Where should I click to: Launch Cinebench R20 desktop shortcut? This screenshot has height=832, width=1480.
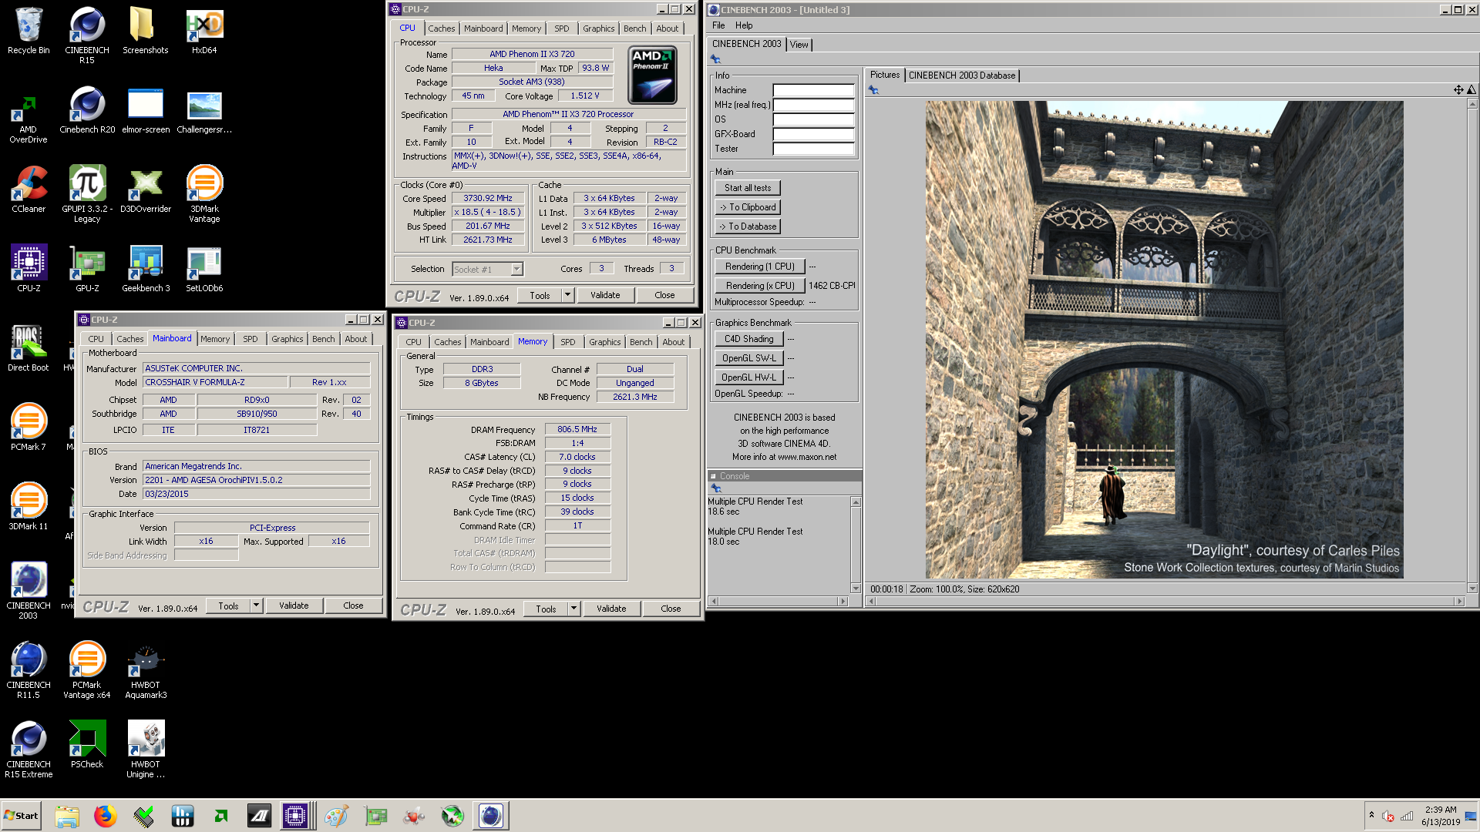87,110
